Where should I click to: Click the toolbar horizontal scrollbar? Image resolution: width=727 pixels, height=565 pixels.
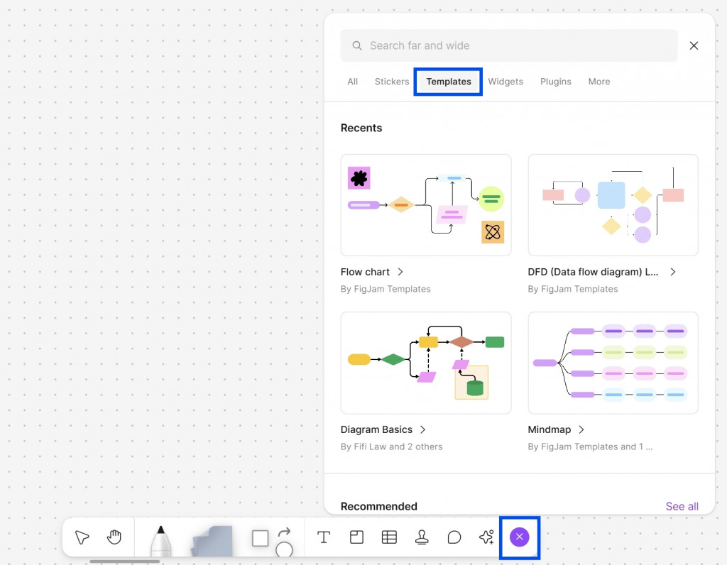[125, 561]
